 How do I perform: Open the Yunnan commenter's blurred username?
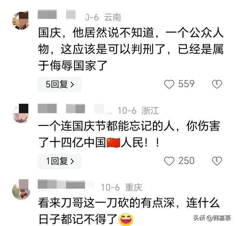click(56, 14)
